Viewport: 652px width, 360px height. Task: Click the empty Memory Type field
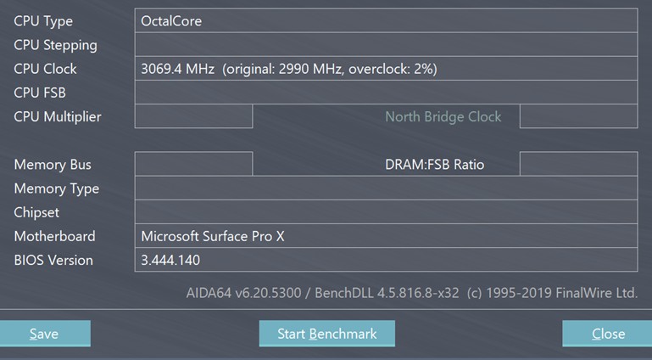[386, 188]
